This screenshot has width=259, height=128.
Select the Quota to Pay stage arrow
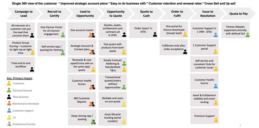tap(238, 14)
